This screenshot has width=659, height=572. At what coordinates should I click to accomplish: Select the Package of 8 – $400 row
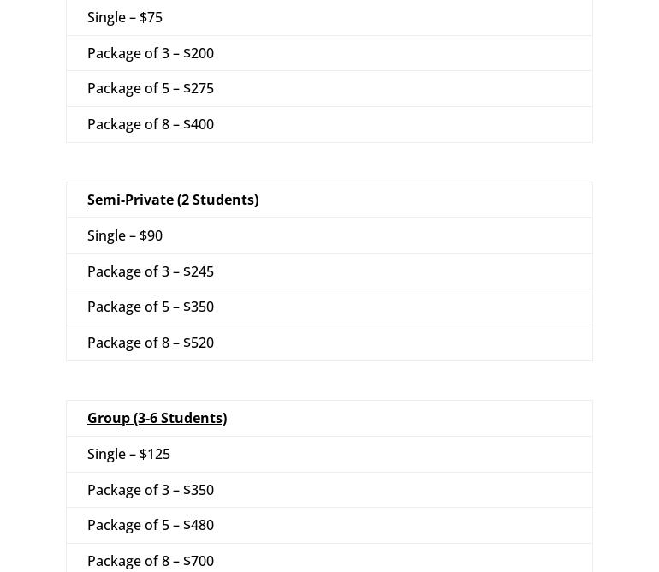click(329, 124)
